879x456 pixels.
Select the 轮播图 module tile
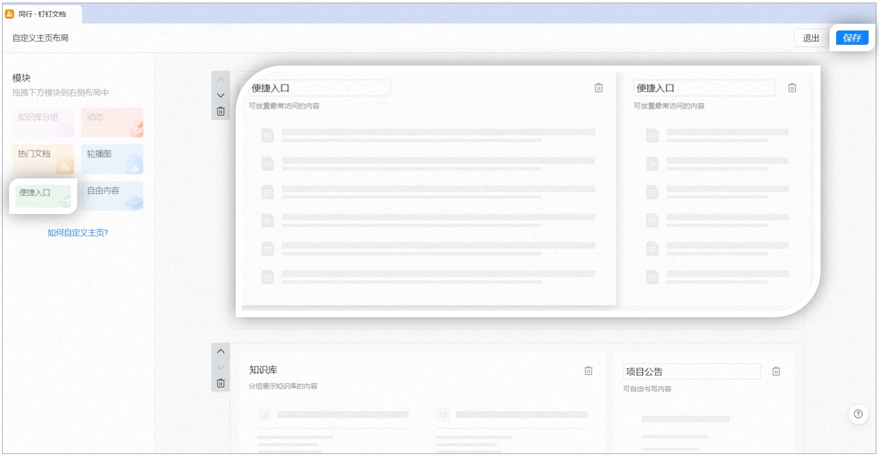(112, 159)
